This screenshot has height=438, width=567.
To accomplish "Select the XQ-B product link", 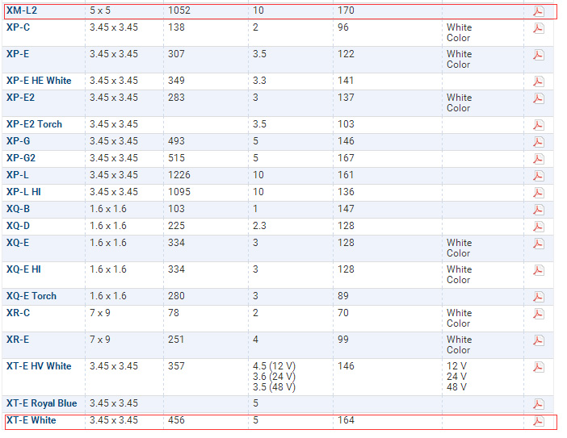I will (x=18, y=209).
